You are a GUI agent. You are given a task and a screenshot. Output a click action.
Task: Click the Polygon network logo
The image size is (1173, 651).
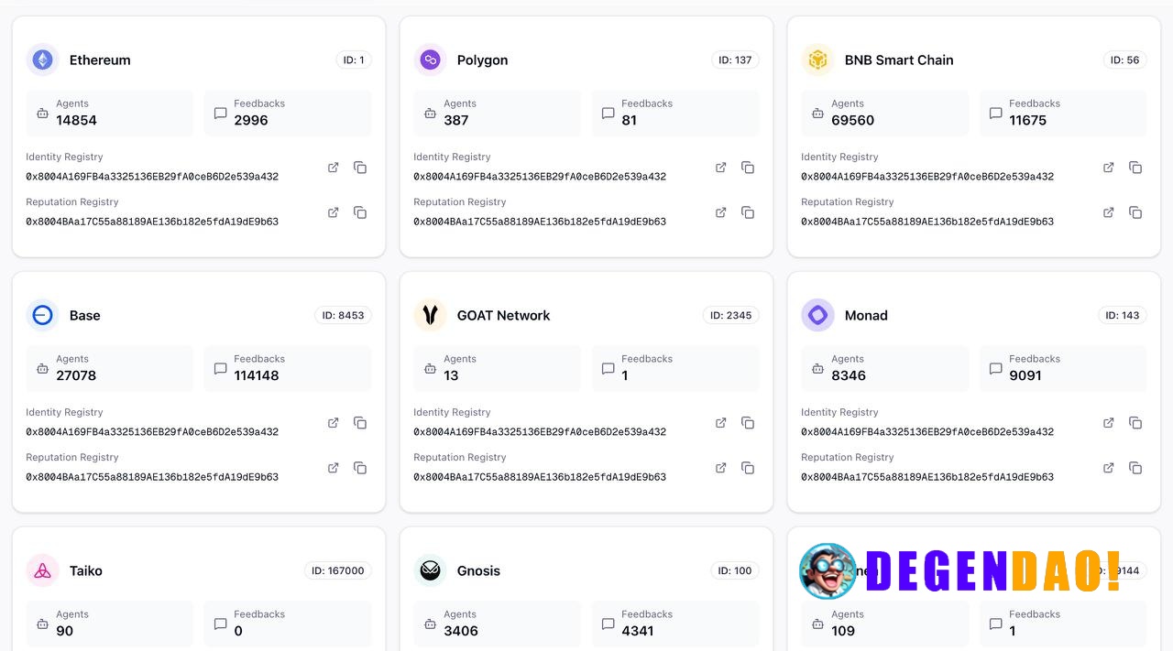(x=429, y=60)
